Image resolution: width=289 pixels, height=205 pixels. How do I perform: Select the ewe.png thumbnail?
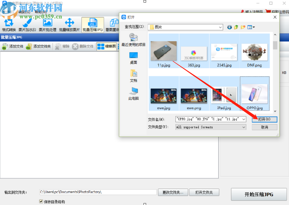[194, 93]
